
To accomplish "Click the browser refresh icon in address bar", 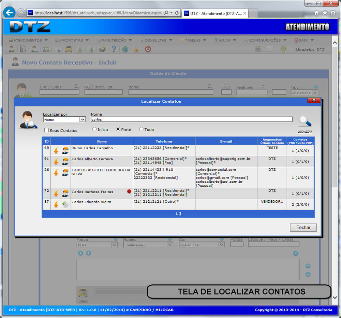I will click(x=177, y=13).
